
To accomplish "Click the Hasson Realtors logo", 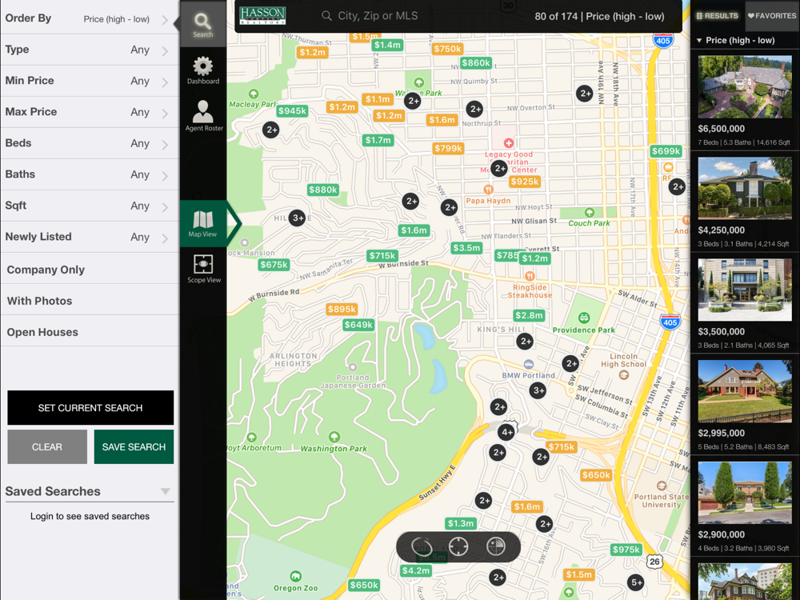I will [262, 16].
